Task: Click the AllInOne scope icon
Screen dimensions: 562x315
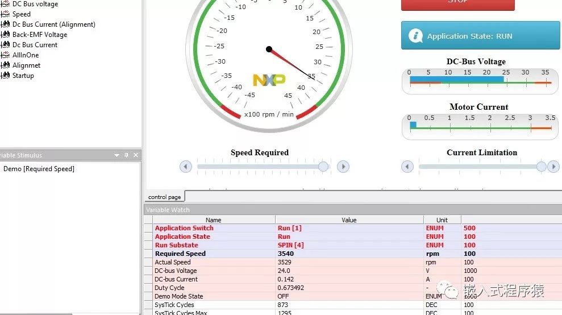Action: tap(5, 55)
